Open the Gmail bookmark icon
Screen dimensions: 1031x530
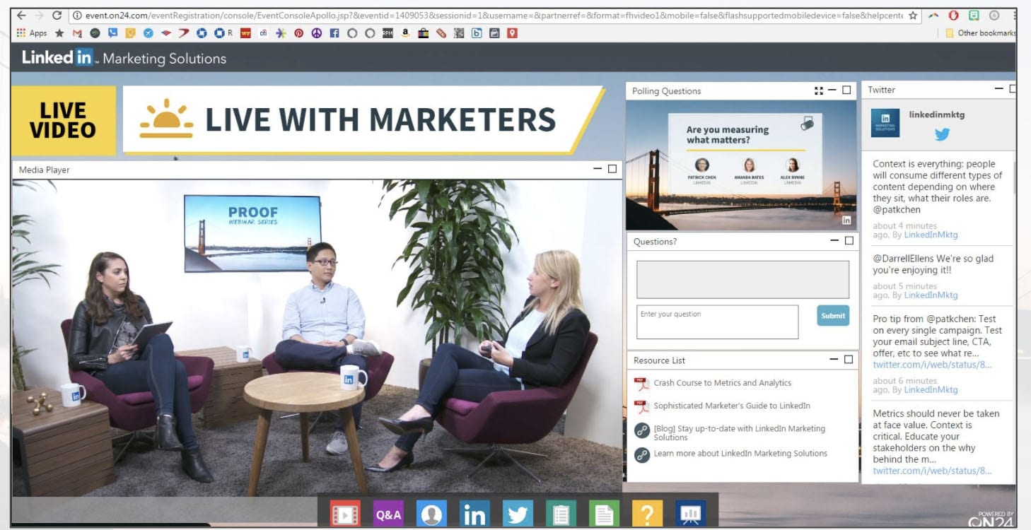tap(77, 33)
